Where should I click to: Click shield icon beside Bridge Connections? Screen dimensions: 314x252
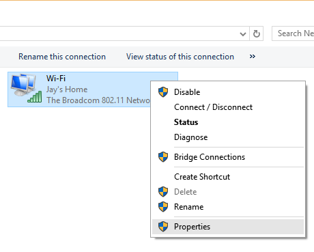click(163, 157)
